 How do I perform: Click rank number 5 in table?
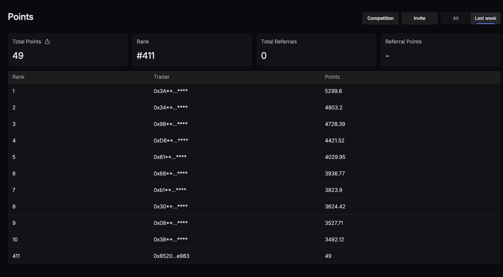pyautogui.click(x=14, y=157)
